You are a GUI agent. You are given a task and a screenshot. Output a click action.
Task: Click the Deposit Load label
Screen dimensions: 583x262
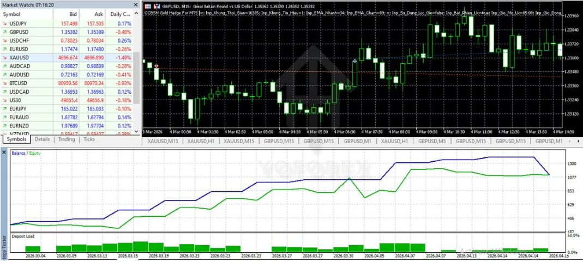click(x=23, y=236)
